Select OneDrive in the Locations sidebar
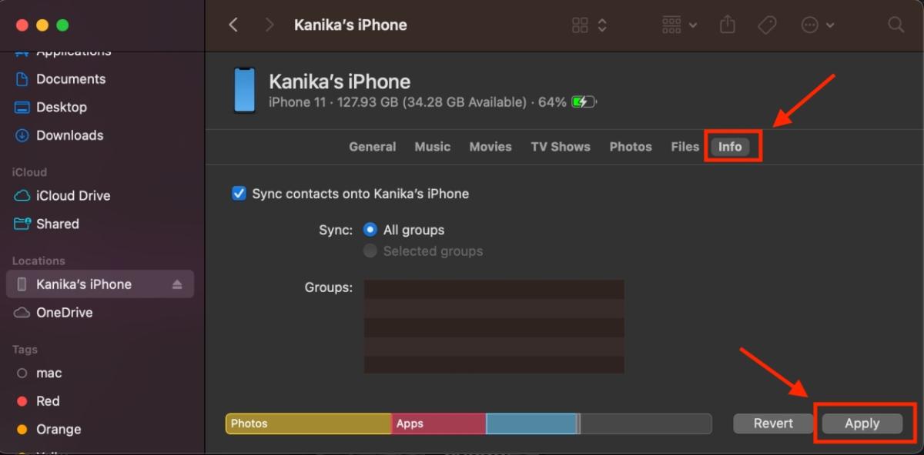The image size is (924, 455). pos(65,312)
